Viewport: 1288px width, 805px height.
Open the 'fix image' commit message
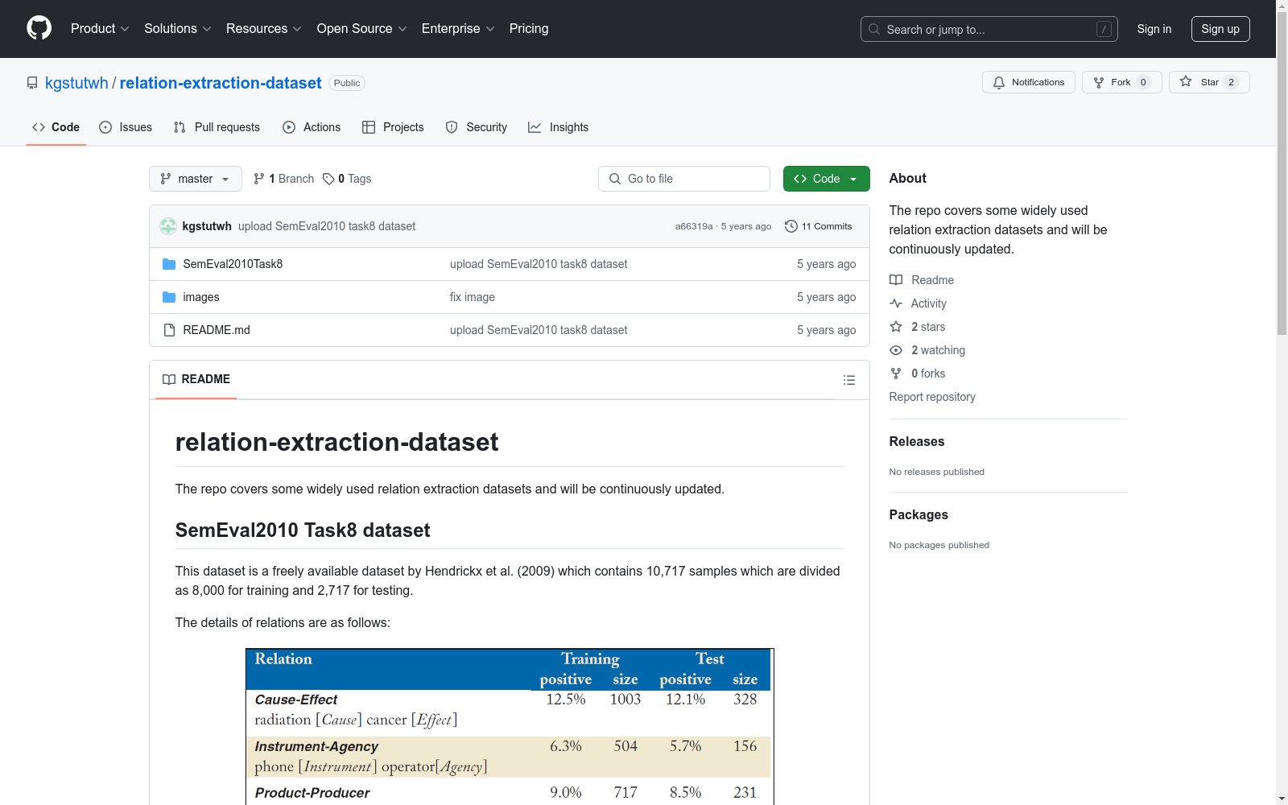473,297
